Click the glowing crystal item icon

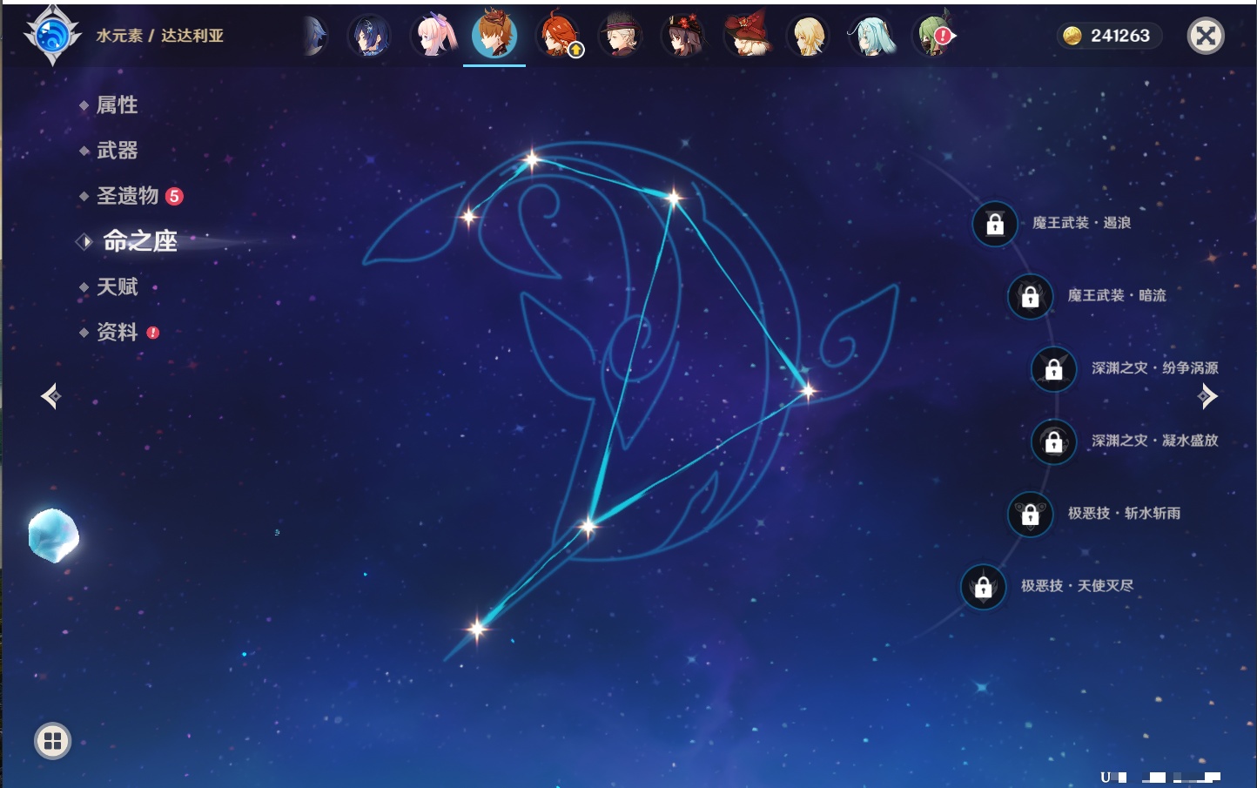54,535
